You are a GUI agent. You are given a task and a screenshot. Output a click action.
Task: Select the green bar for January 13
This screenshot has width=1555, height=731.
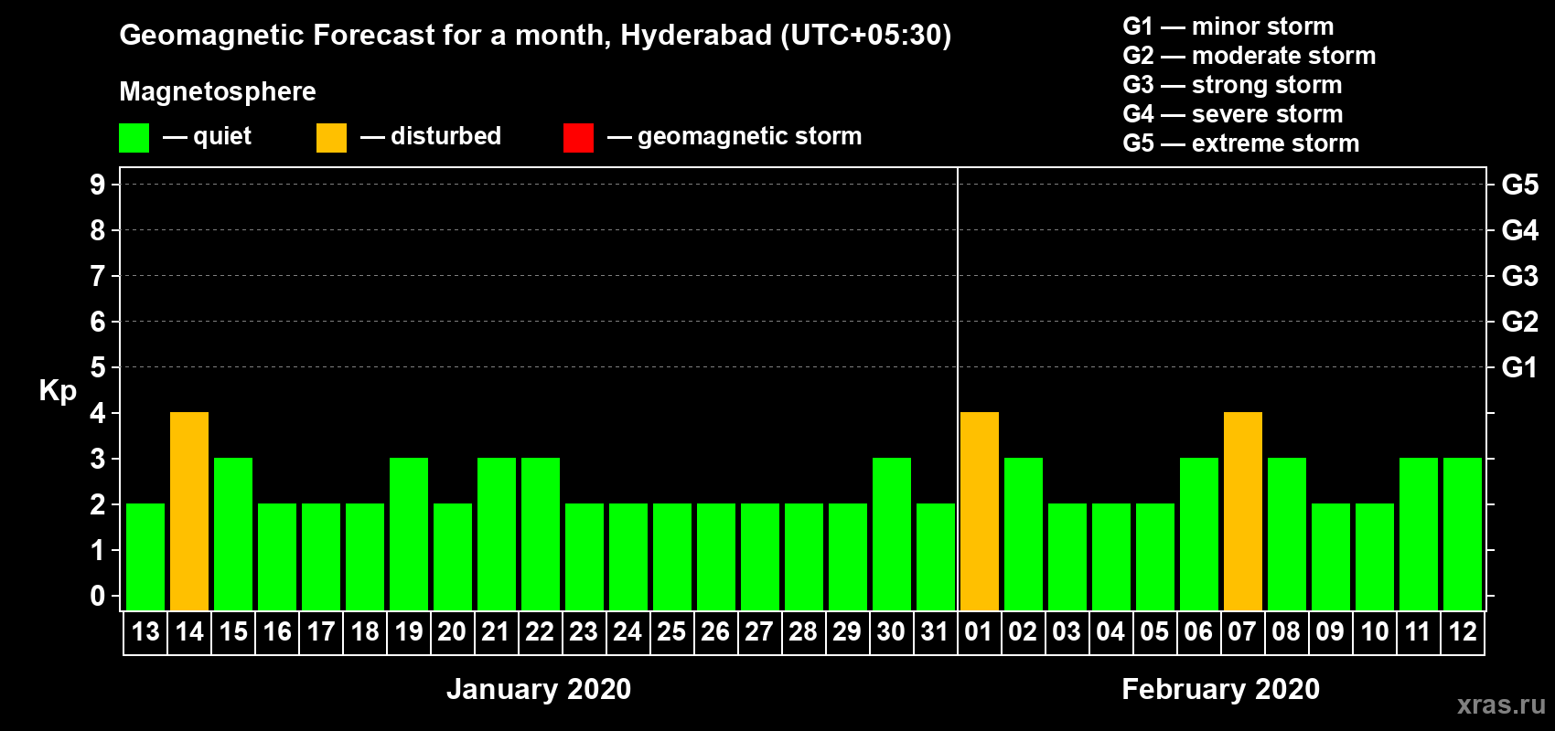(x=145, y=557)
